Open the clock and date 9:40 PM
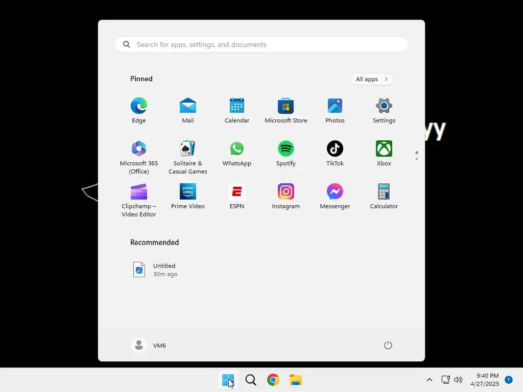 (x=485, y=380)
